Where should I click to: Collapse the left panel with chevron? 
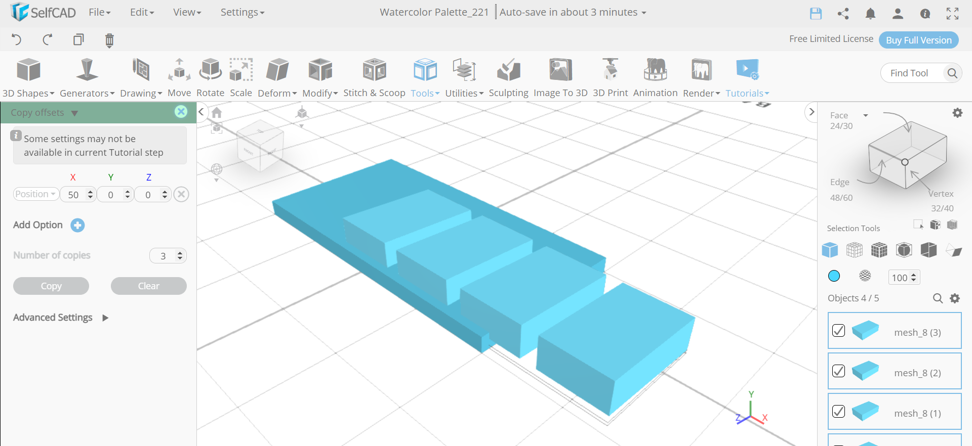click(x=201, y=112)
